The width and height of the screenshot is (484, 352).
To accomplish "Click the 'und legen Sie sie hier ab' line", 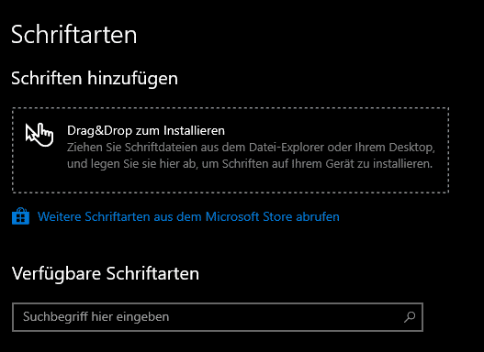I will coord(250,163).
